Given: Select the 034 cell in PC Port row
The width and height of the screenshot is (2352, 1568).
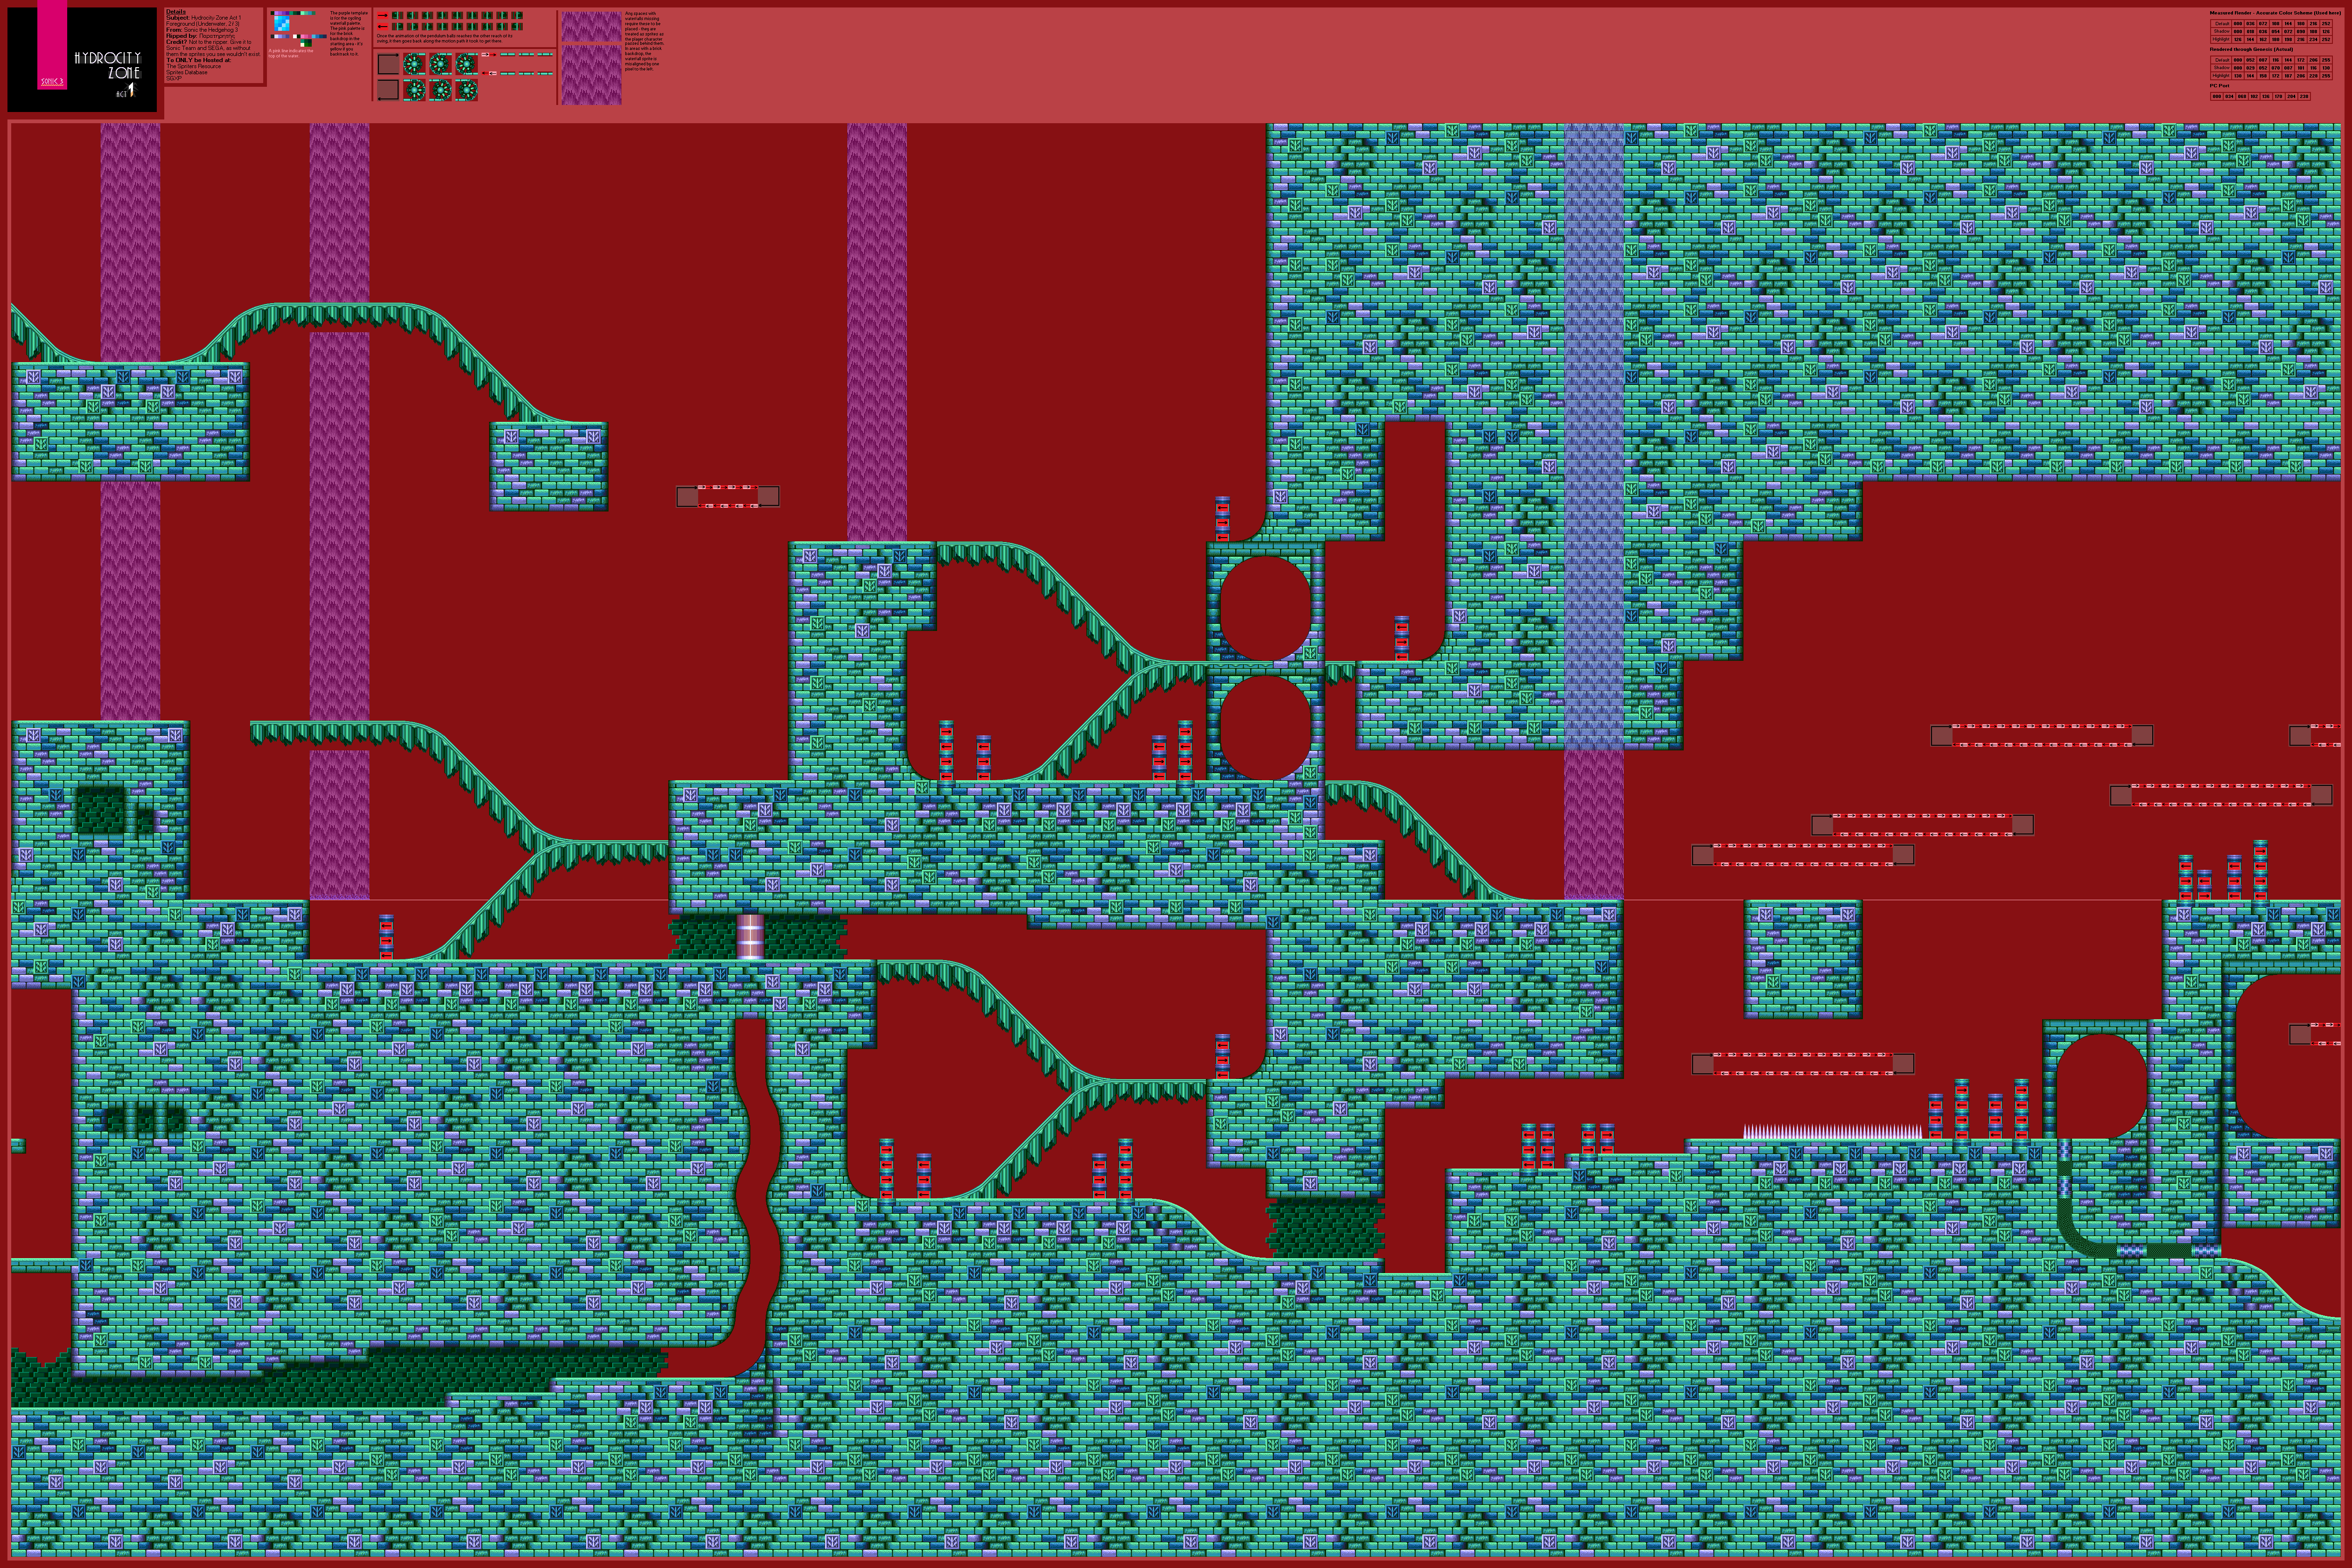Looking at the screenshot, I should (2230, 97).
